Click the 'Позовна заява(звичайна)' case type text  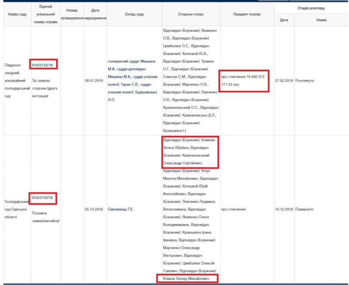(45, 217)
